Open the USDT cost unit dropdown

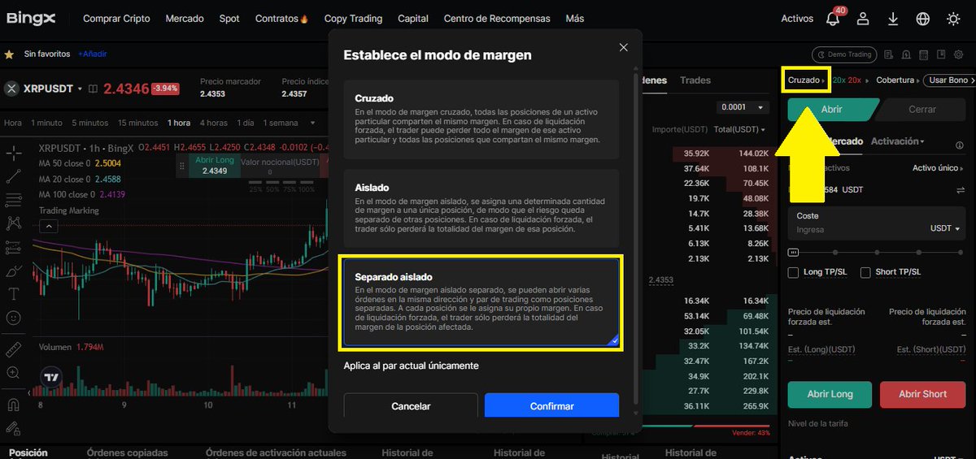click(x=945, y=229)
